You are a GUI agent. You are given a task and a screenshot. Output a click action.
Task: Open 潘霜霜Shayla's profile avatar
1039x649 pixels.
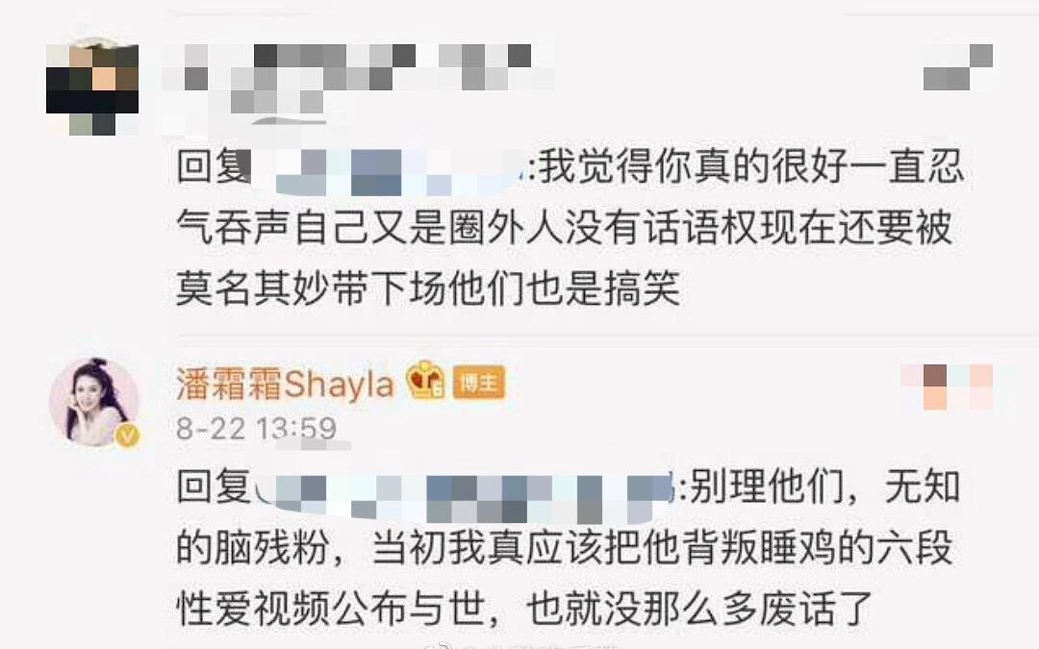(x=93, y=402)
